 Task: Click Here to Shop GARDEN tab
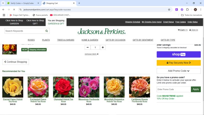[x=14, y=22]
